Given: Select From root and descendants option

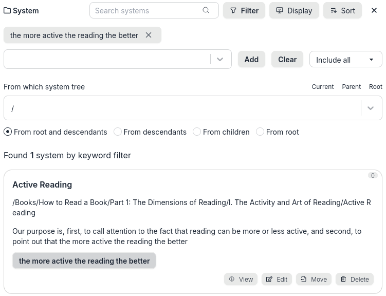Looking at the screenshot, I should pos(8,132).
